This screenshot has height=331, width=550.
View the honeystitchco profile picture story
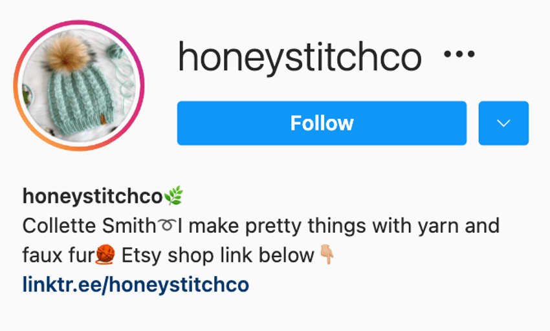(x=79, y=85)
